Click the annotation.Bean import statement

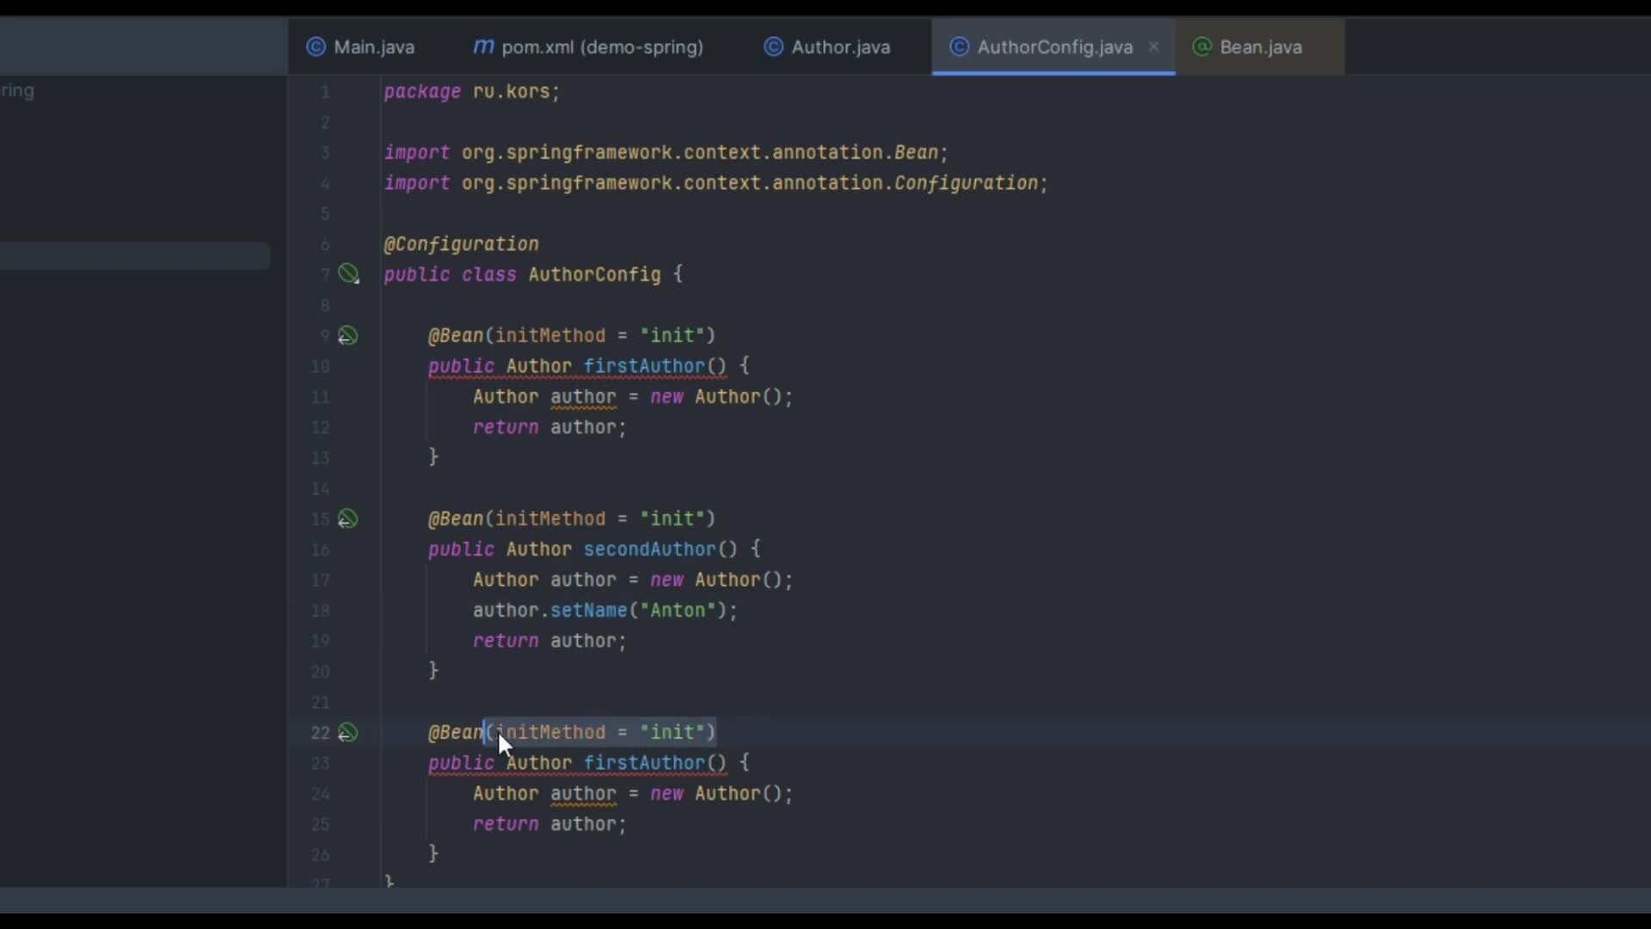(x=666, y=152)
